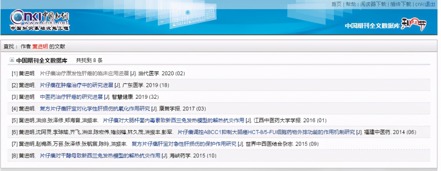Click the 共找到 8 条 result count text
This screenshot has width=441, height=171.
89,60
